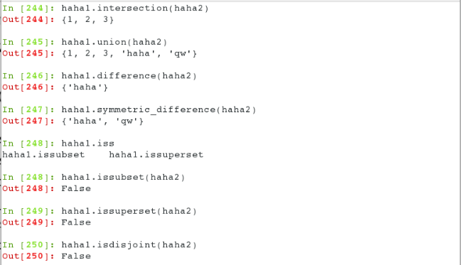Select the hahal.issuperset completion suggestion
This screenshot has height=265, width=462.
156,155
